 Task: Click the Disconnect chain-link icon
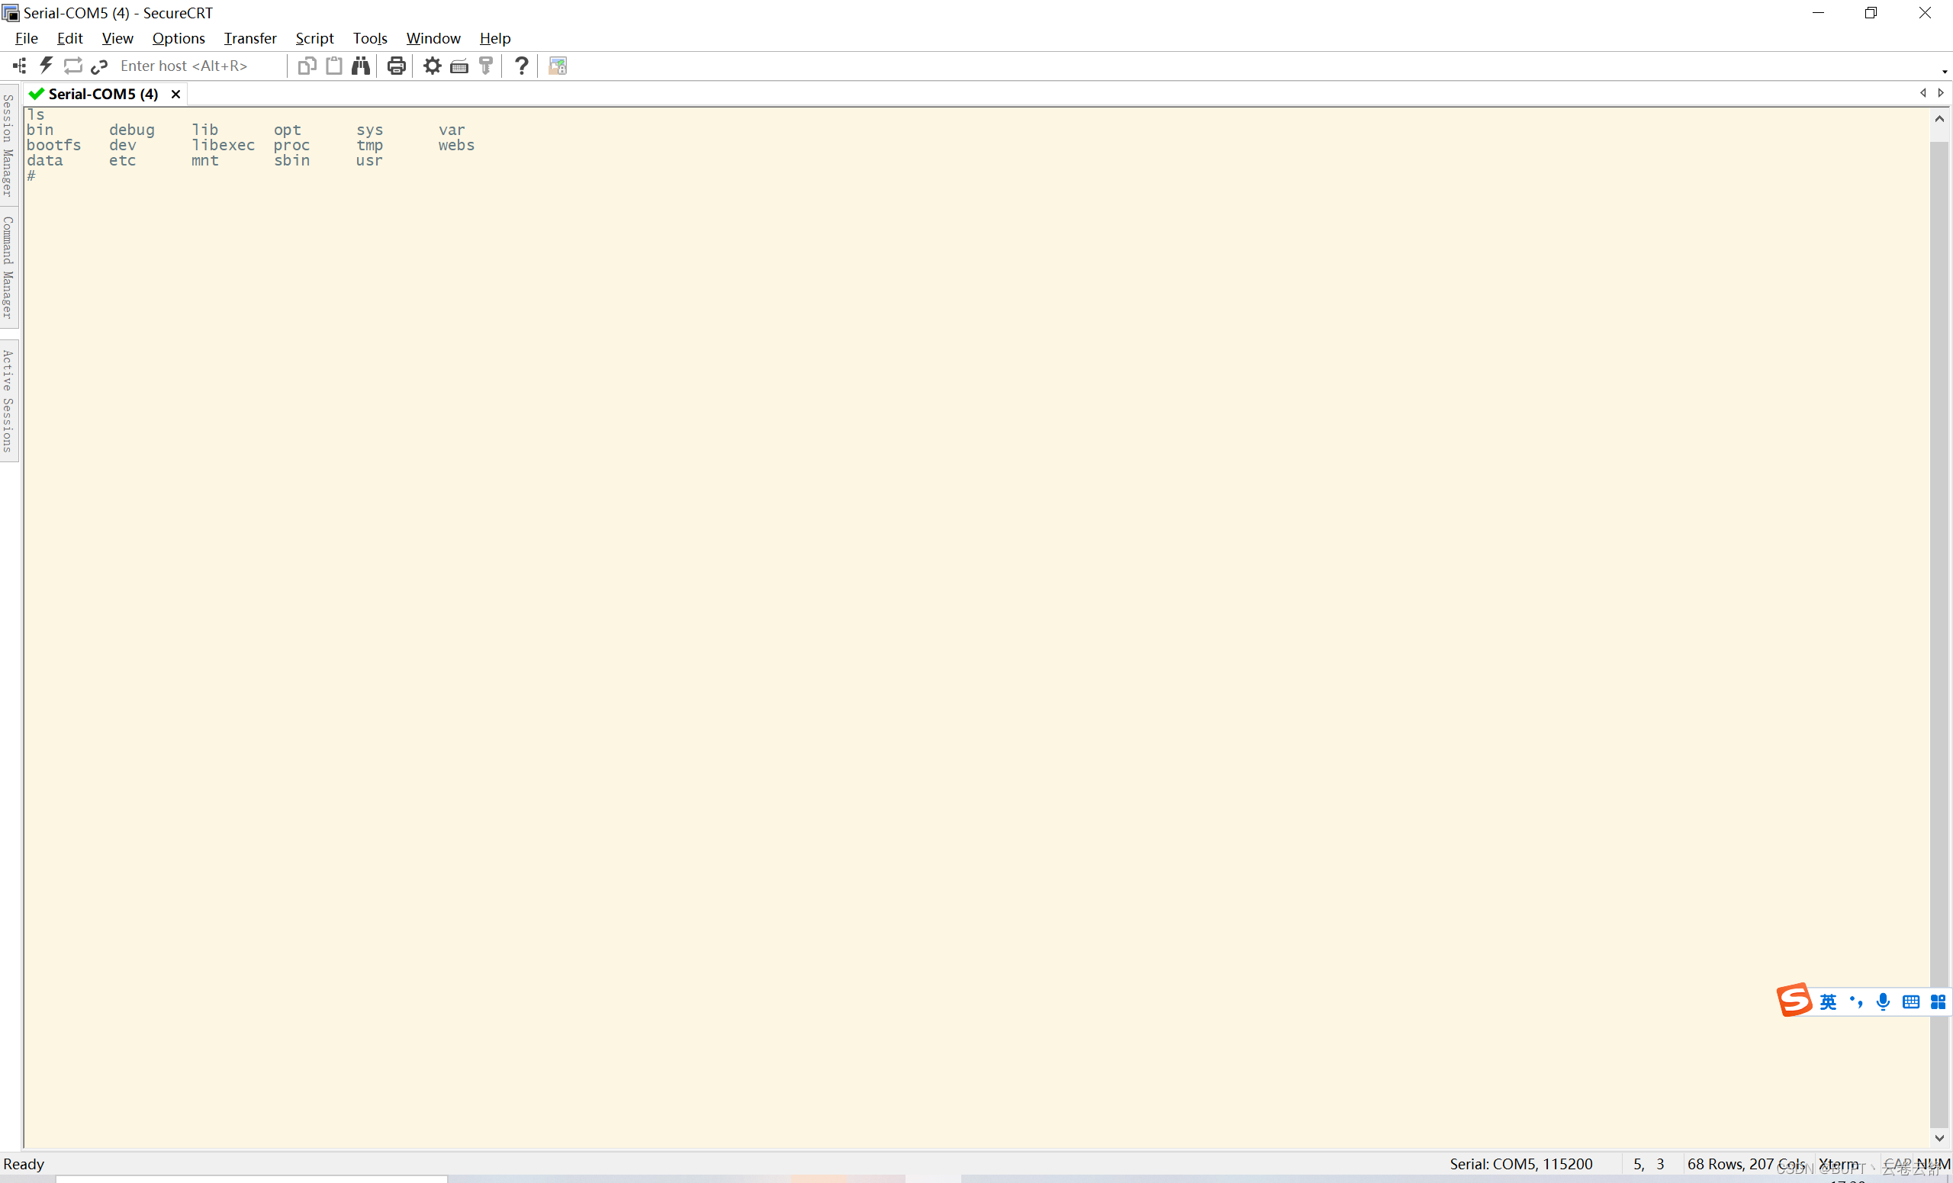[x=99, y=66]
